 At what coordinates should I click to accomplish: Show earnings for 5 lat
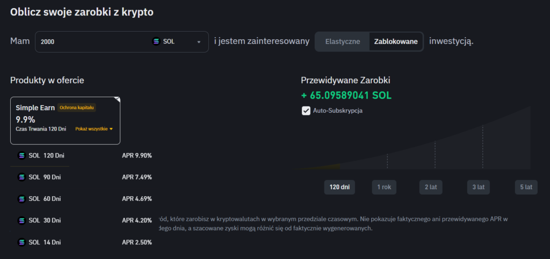pyautogui.click(x=526, y=187)
